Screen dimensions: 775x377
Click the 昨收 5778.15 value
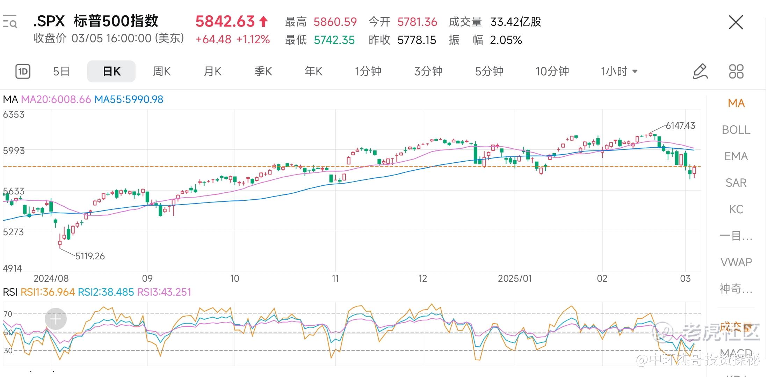click(417, 40)
